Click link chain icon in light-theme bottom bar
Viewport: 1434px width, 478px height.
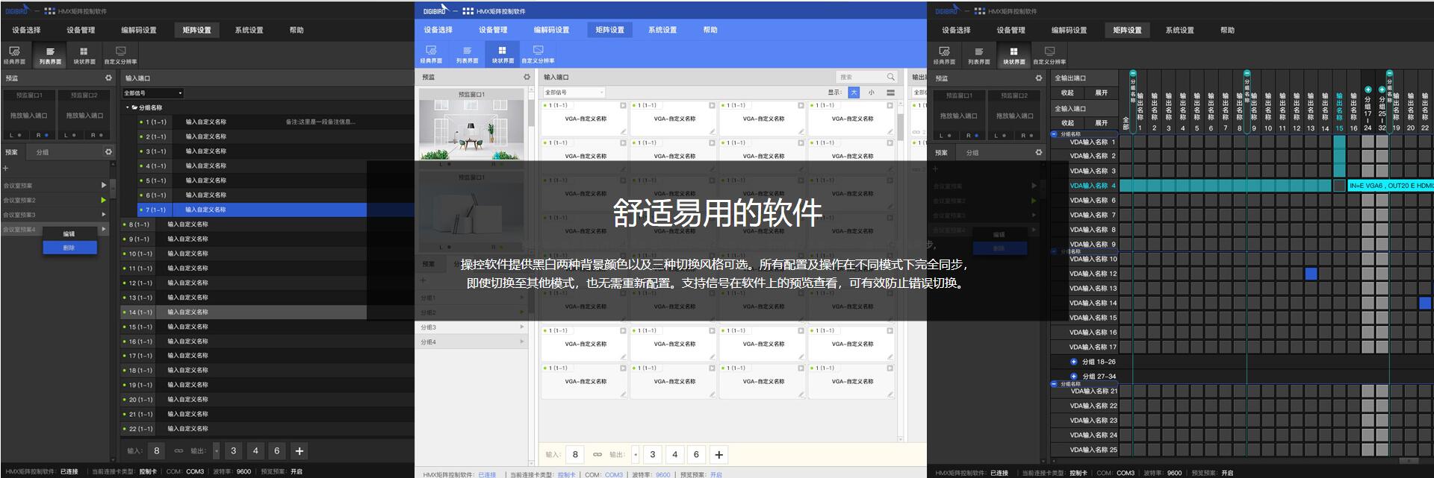point(597,454)
